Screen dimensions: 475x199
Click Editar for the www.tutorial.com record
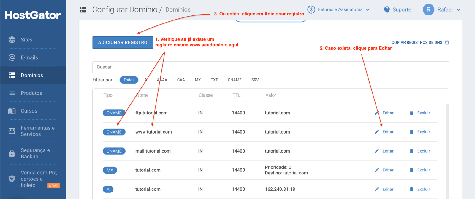click(x=388, y=132)
